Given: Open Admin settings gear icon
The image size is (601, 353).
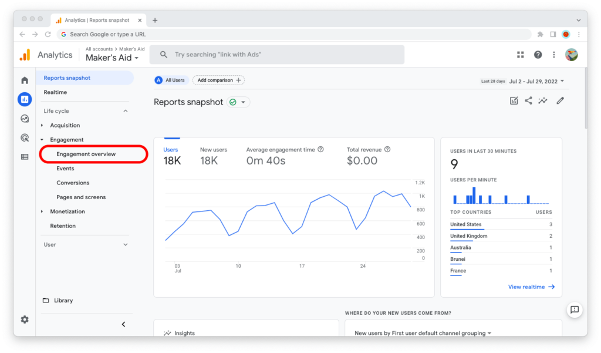Looking at the screenshot, I should tap(25, 320).
